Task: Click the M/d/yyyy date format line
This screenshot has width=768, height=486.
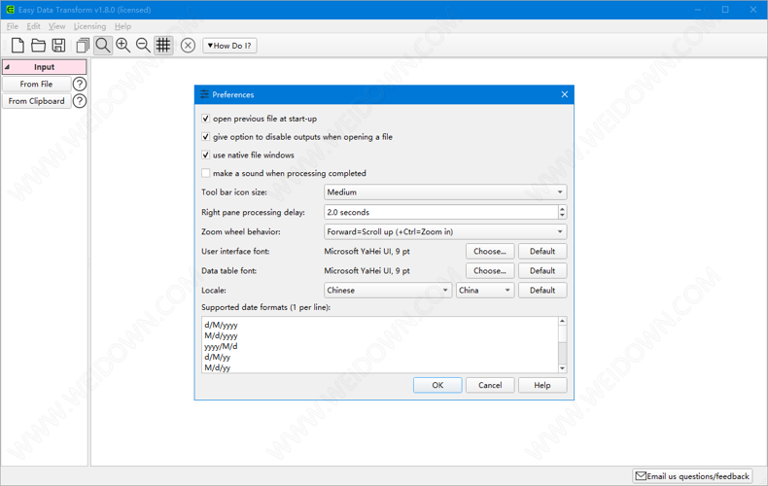Action: [x=221, y=335]
